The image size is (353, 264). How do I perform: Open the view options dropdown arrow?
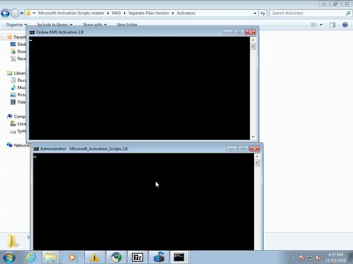coord(321,25)
